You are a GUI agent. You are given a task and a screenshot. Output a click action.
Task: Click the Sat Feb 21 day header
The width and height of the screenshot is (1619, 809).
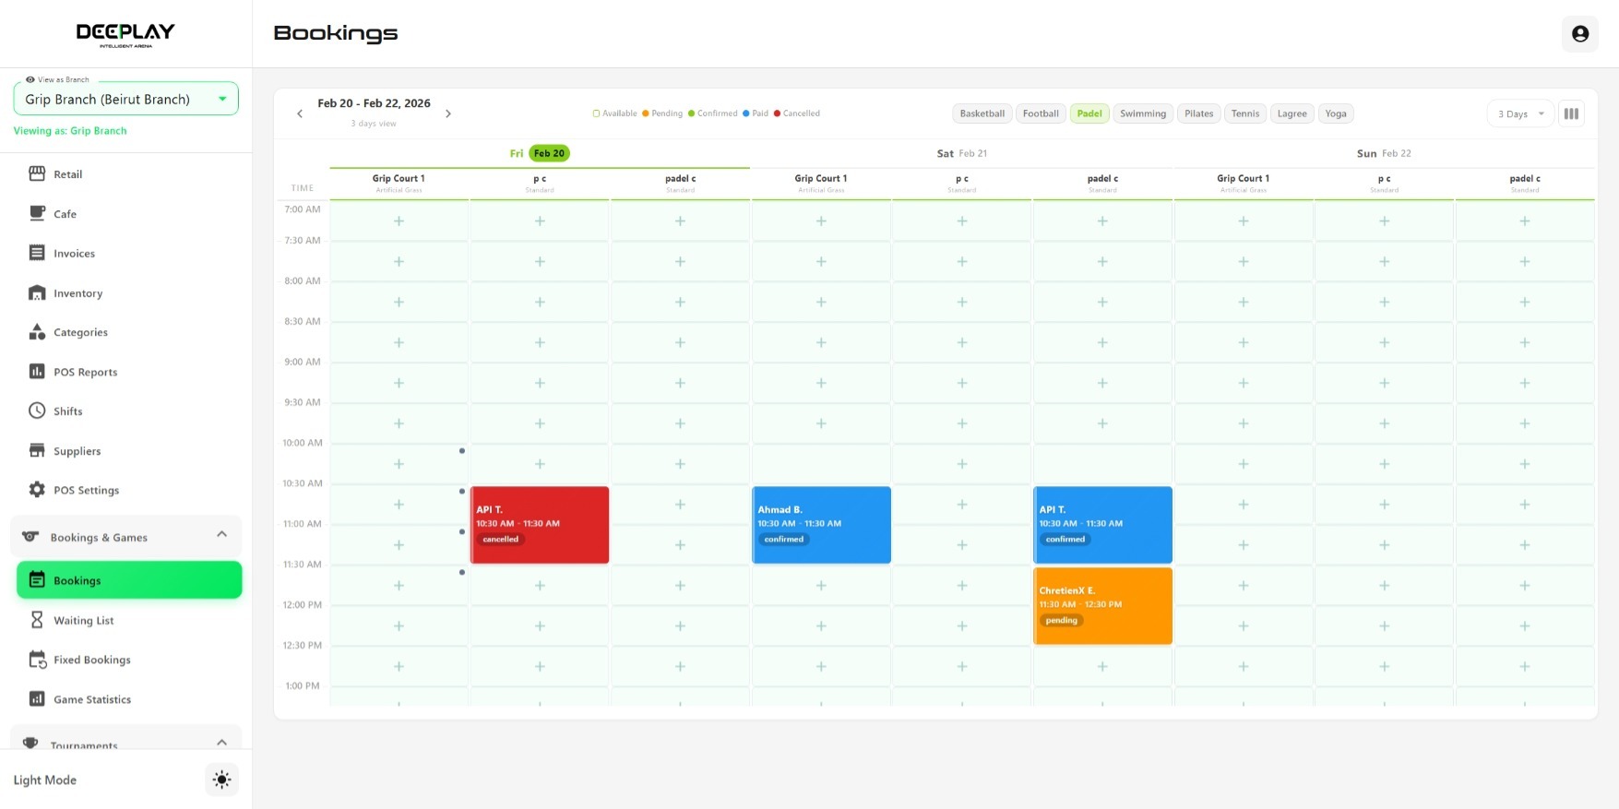point(962,153)
